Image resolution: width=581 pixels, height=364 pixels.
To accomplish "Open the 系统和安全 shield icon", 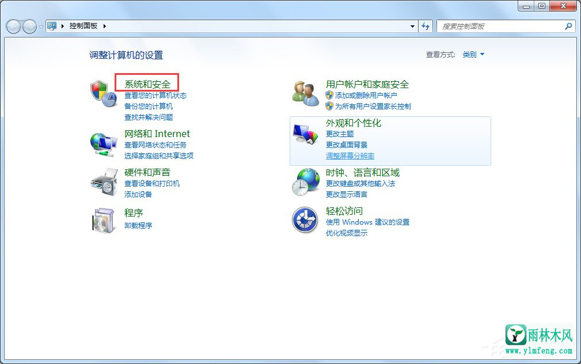I will click(104, 93).
